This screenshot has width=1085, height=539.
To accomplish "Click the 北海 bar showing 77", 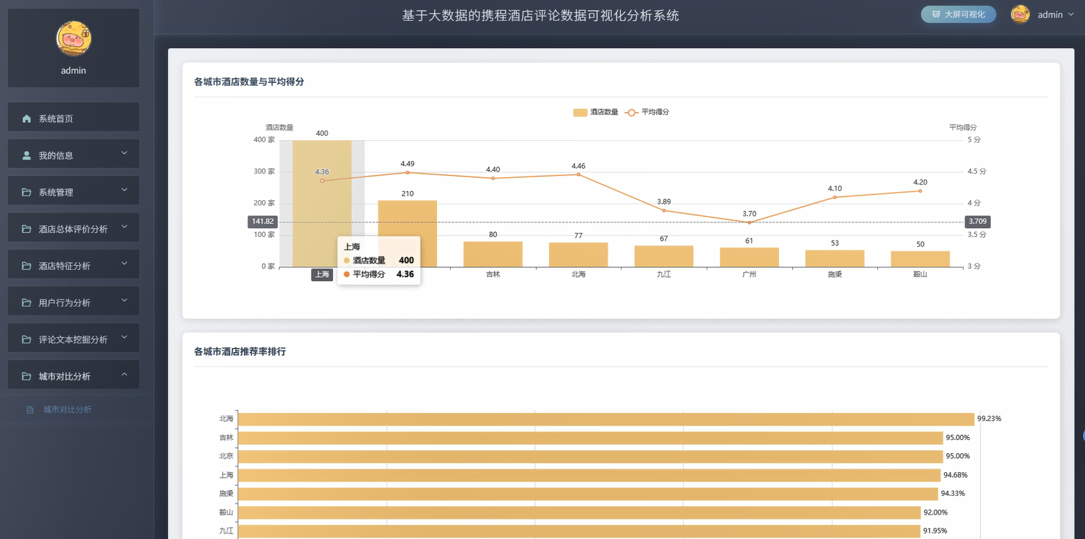I will (x=578, y=255).
